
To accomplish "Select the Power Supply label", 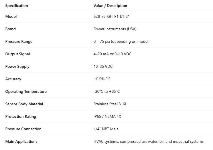I will click(x=17, y=66).
